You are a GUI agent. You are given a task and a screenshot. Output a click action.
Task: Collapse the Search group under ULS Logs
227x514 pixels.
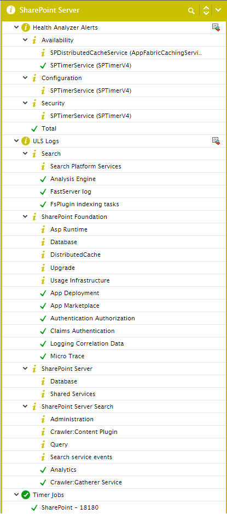(x=25, y=154)
